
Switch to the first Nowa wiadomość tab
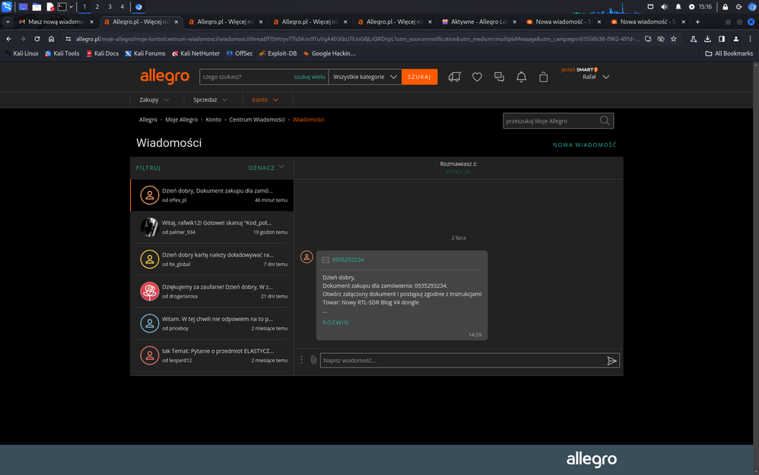[564, 22]
